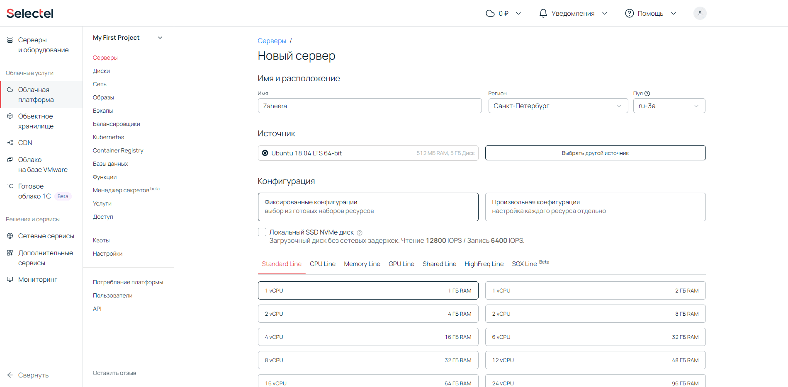Open the Регион dropdown showing Санкт-Петербург
Viewport: 788px width, 387px height.
tap(558, 106)
